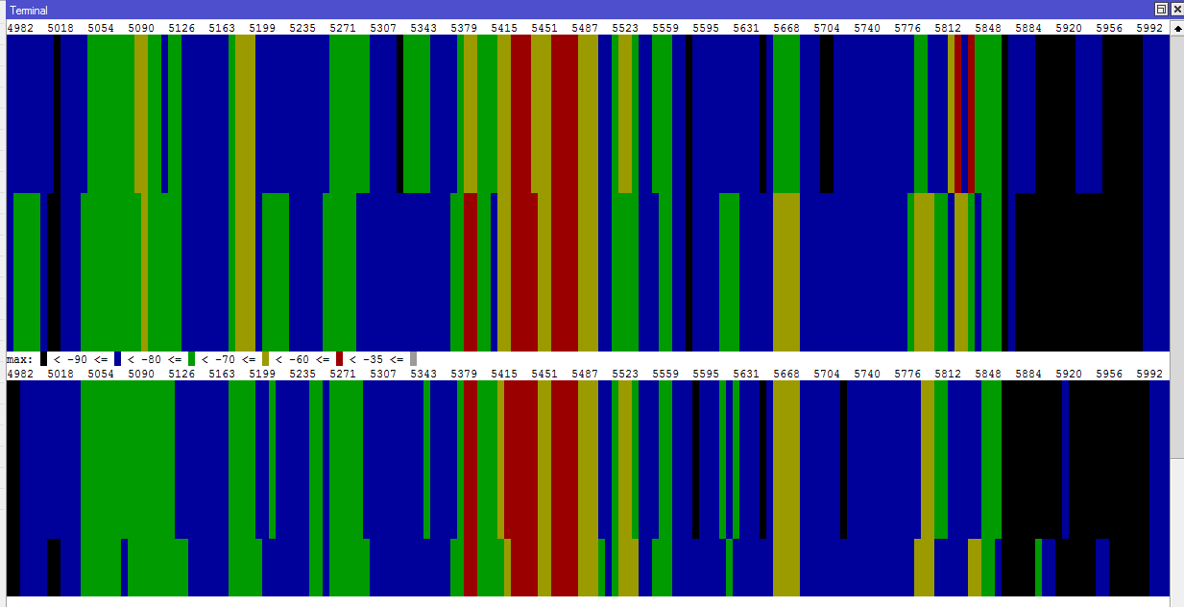
Task: Click frequency 5271 in the top frequency row
Action: pyautogui.click(x=343, y=28)
